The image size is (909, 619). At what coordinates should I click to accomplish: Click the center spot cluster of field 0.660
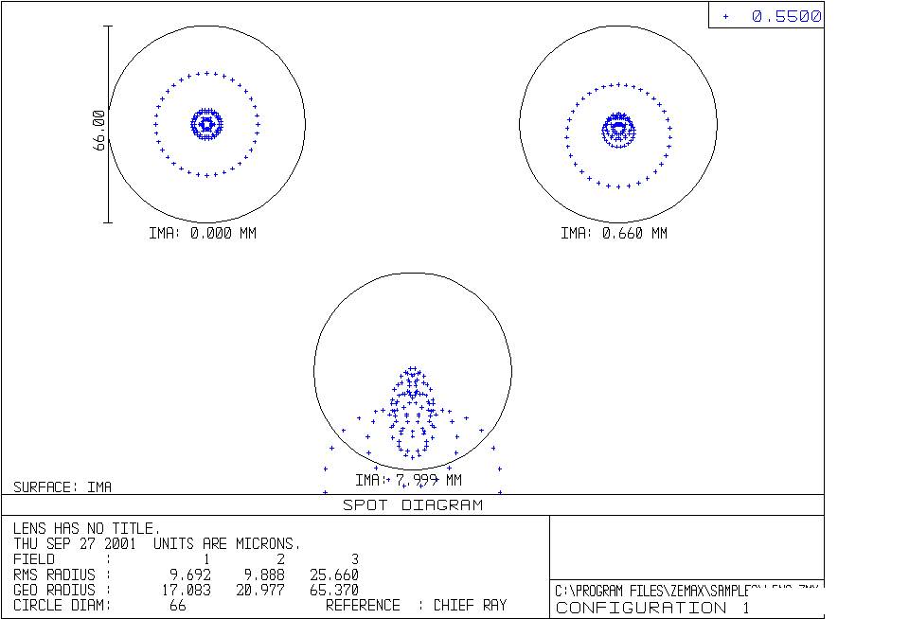[618, 130]
